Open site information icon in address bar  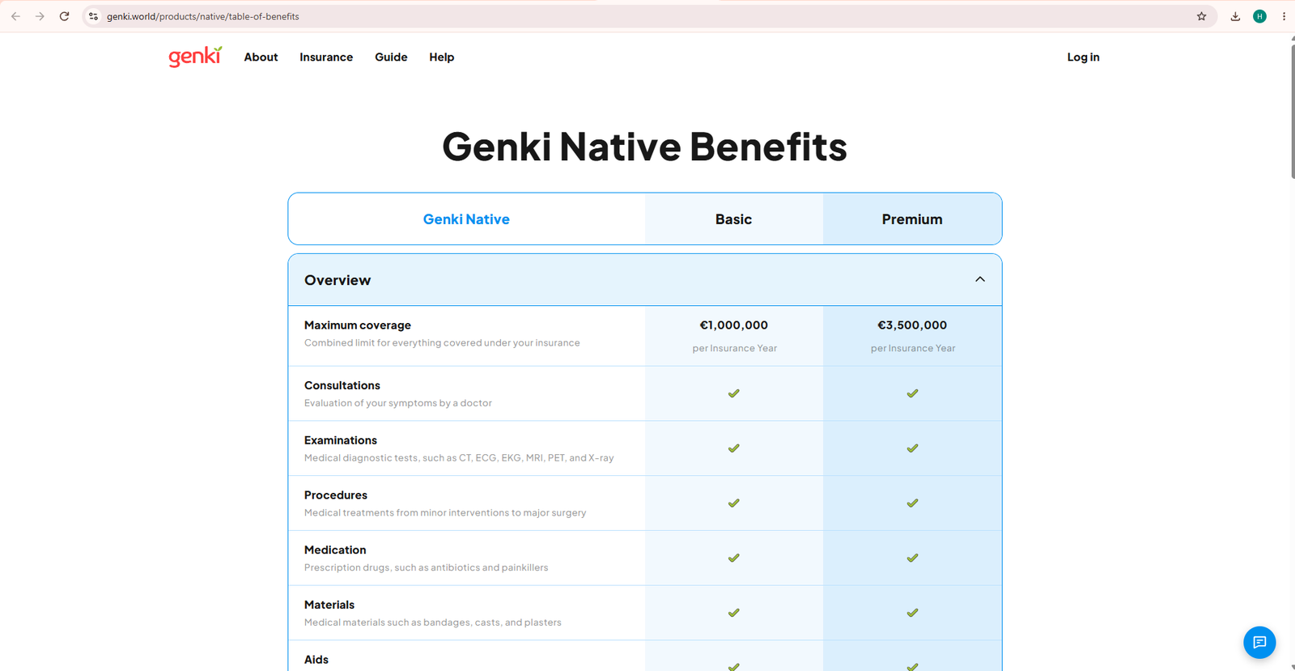click(x=94, y=16)
